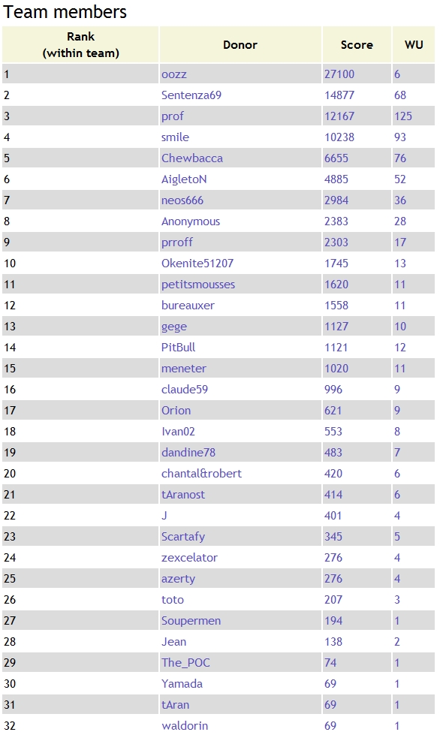Screen dimensions: 443x744
Task: Open the Sentenza69 donor link
Action: tap(191, 95)
